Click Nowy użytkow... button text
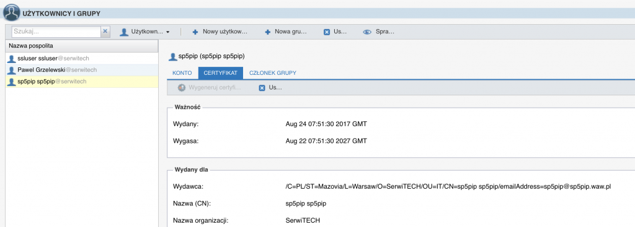635x227 pixels. [224, 32]
